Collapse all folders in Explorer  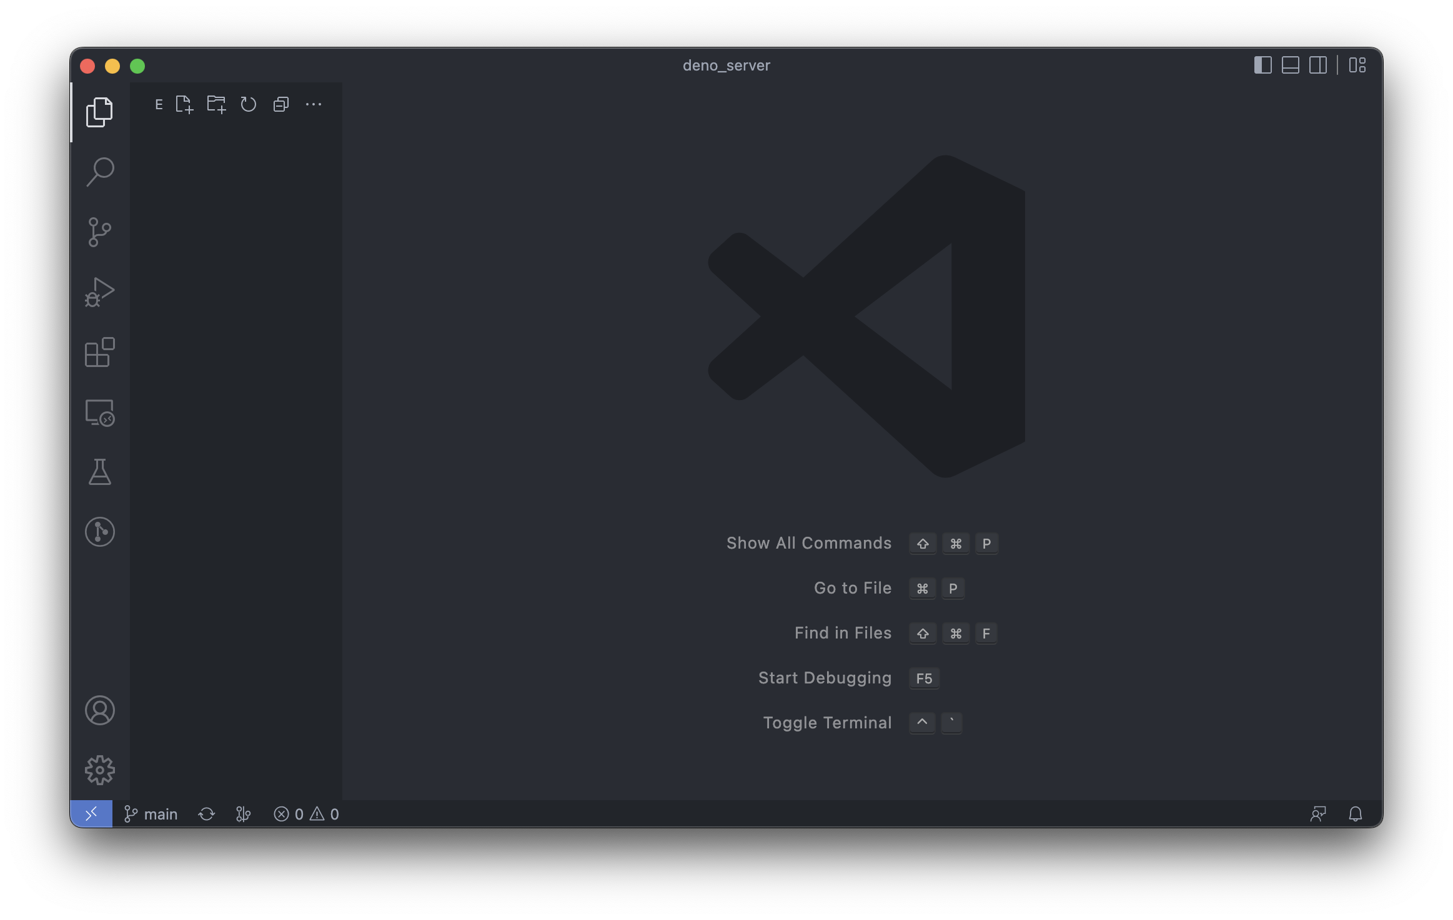coord(281,104)
